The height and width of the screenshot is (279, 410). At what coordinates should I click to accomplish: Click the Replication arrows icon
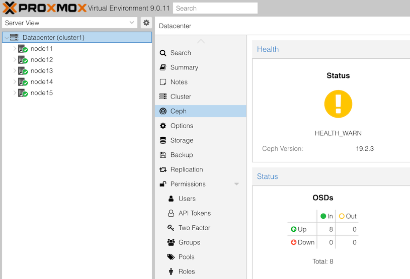point(163,169)
